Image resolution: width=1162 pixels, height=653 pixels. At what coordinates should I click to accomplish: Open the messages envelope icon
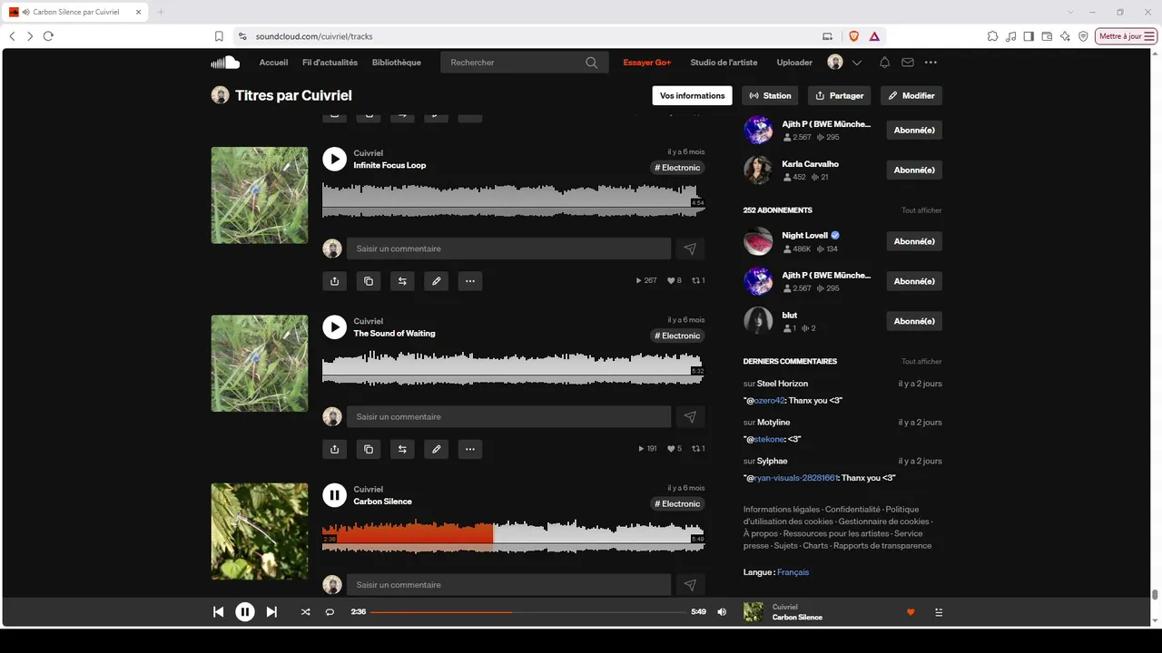point(908,63)
